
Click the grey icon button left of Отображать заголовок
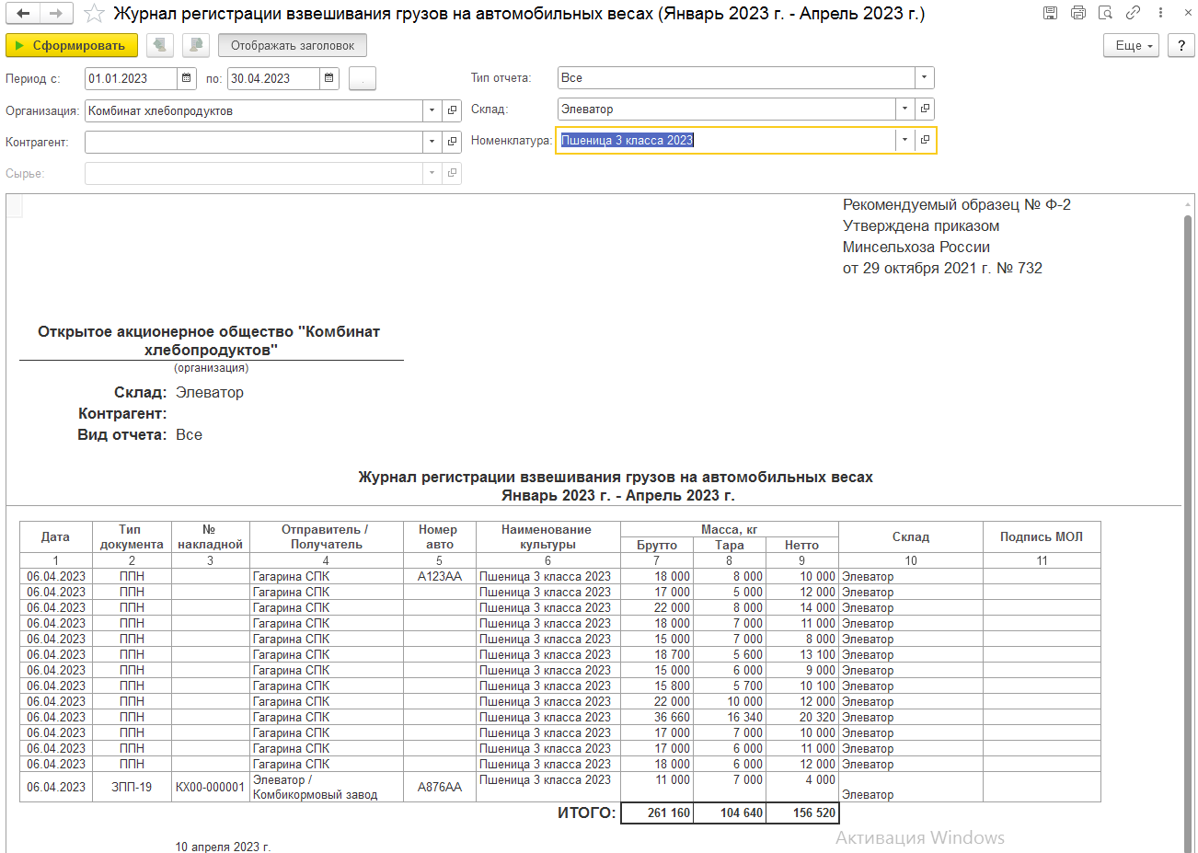coord(196,45)
